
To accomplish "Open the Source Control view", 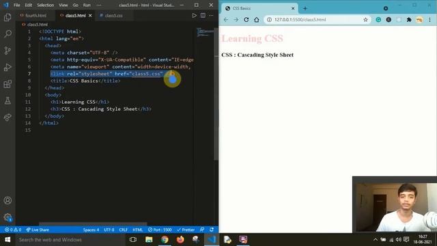I will (x=8, y=51).
